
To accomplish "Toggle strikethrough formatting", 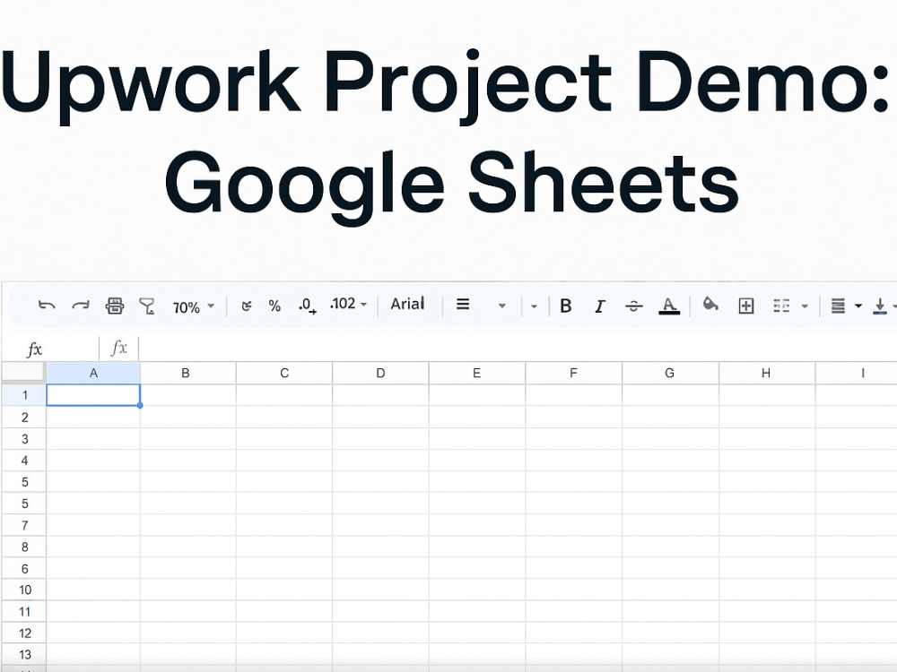I will 634,306.
